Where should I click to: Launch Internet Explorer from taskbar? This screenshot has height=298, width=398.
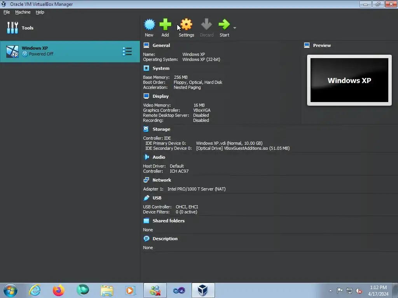(35, 290)
